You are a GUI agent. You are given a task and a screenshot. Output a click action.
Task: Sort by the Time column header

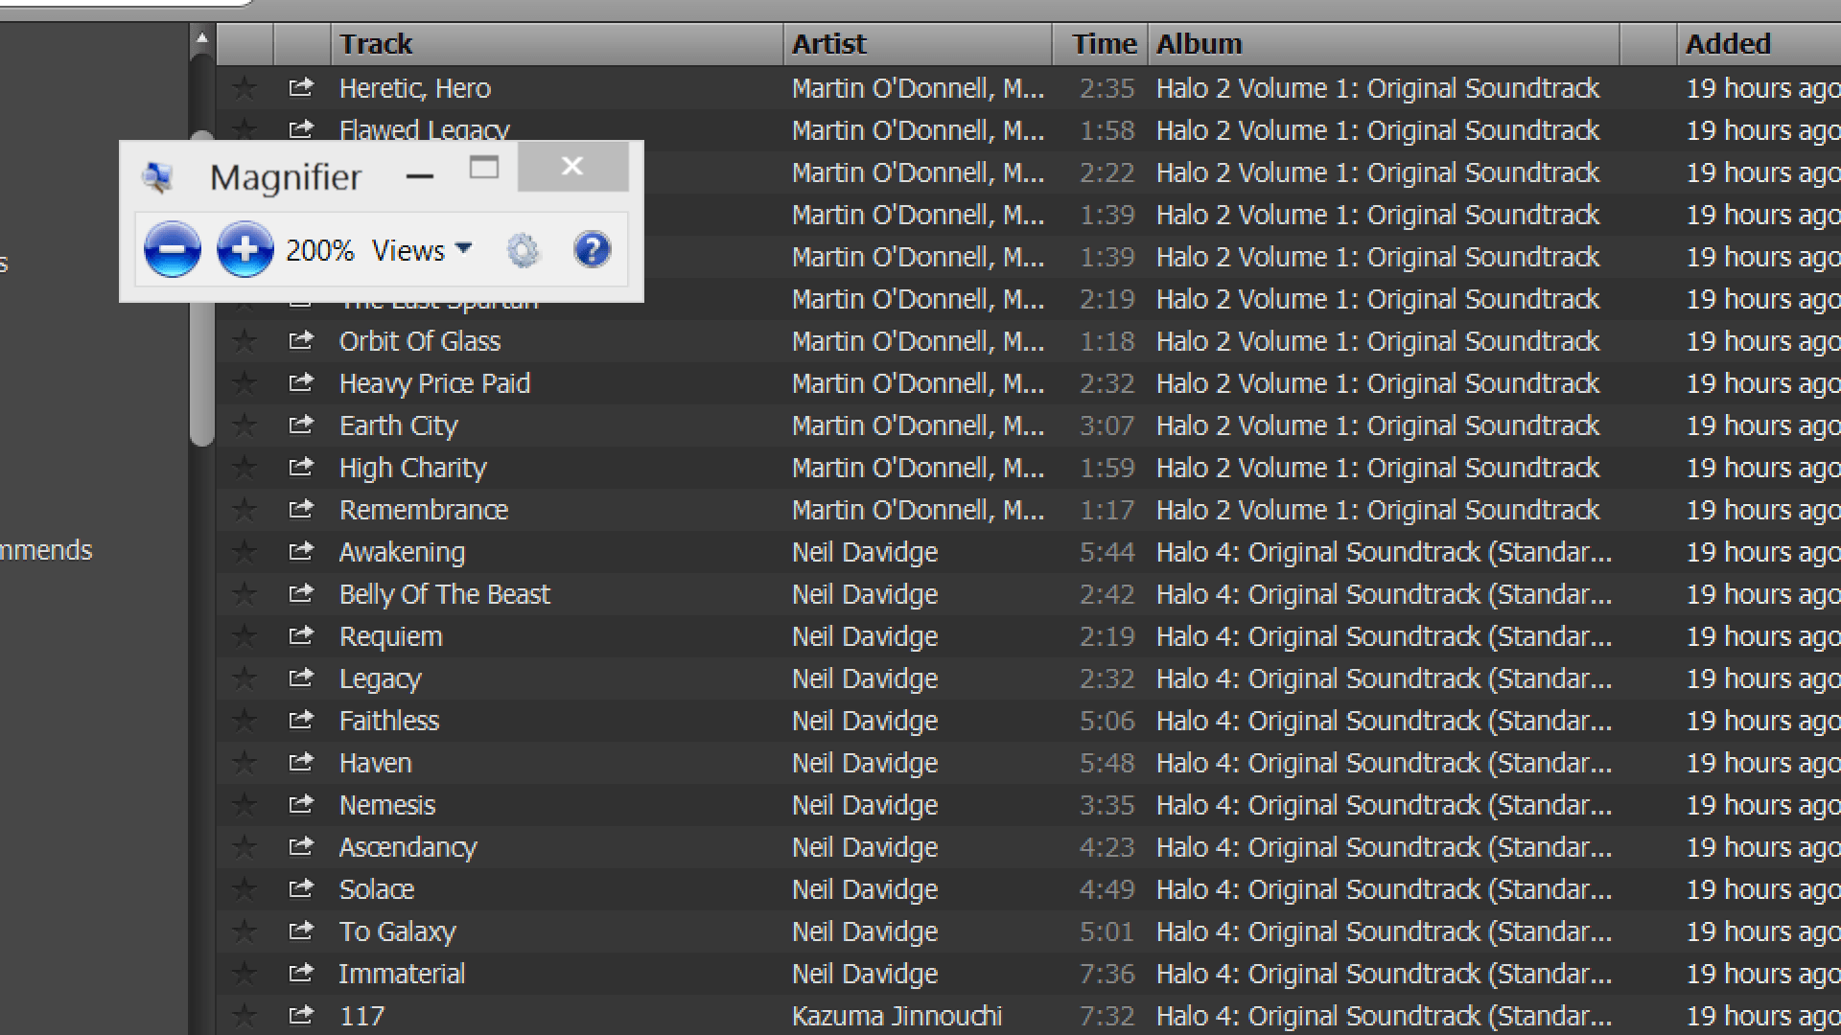(x=1100, y=44)
